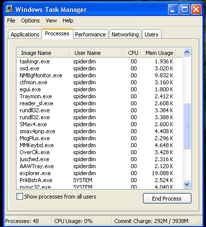Click CPU Usage: 0% status entry
206x227 pixels.
click(73, 221)
